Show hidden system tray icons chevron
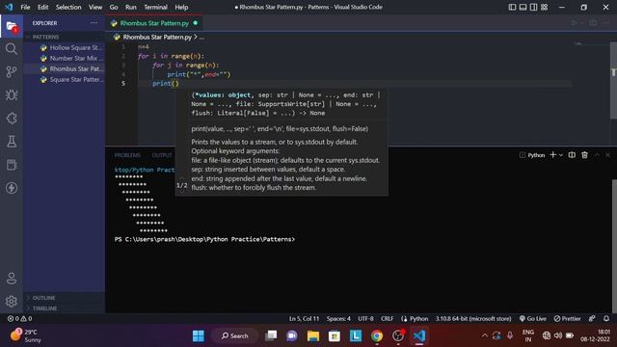Screen dimensions: 617x347 [485, 335]
